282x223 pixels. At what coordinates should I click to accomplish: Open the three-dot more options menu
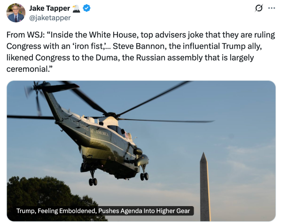[271, 8]
